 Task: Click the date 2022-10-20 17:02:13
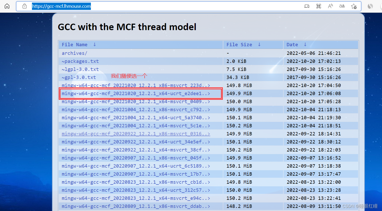tap(313, 61)
